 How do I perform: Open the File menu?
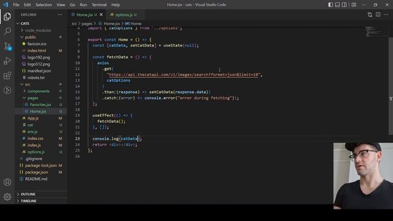point(16,5)
